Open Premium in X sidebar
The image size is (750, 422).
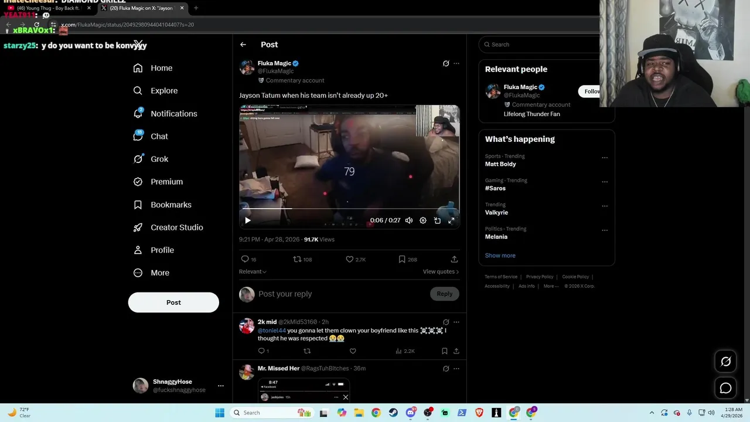pyautogui.click(x=158, y=182)
